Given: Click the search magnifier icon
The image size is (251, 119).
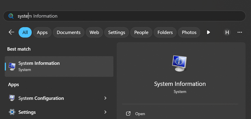Looking at the screenshot, I should pyautogui.click(x=11, y=16).
